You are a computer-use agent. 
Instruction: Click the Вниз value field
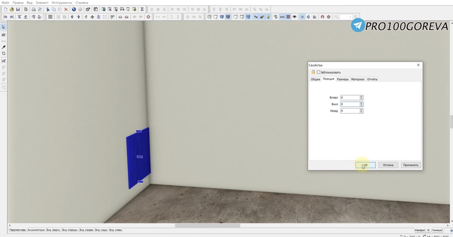click(350, 104)
